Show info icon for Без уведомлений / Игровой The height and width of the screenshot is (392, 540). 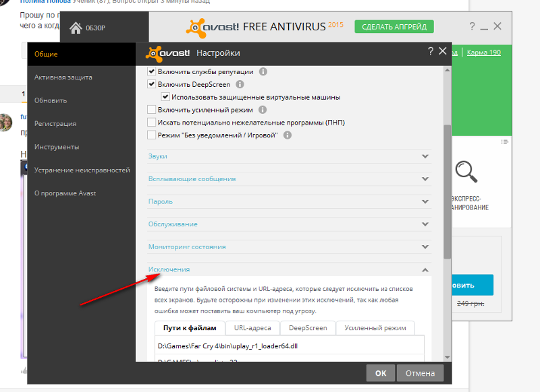288,135
